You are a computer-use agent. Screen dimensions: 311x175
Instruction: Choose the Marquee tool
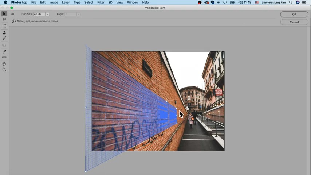click(4, 26)
